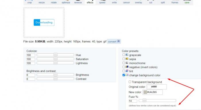Viewport: 201px width, 110px height.
Task: Open the reverse tool tab
Action: (x=78, y=2)
